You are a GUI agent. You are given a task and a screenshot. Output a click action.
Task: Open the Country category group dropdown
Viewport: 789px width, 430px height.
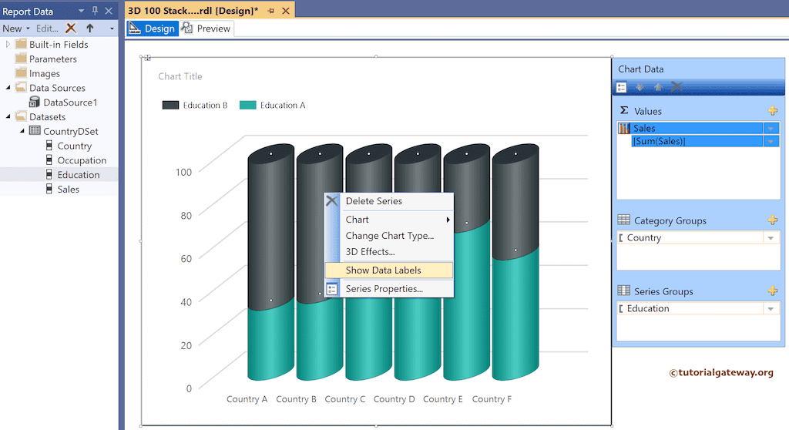771,238
